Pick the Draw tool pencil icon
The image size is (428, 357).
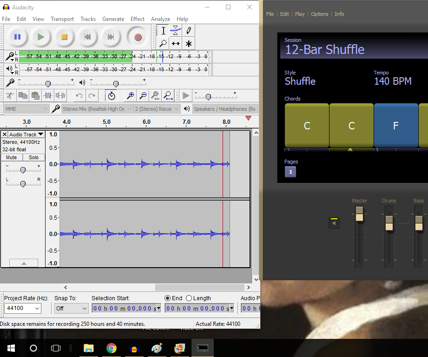click(188, 31)
